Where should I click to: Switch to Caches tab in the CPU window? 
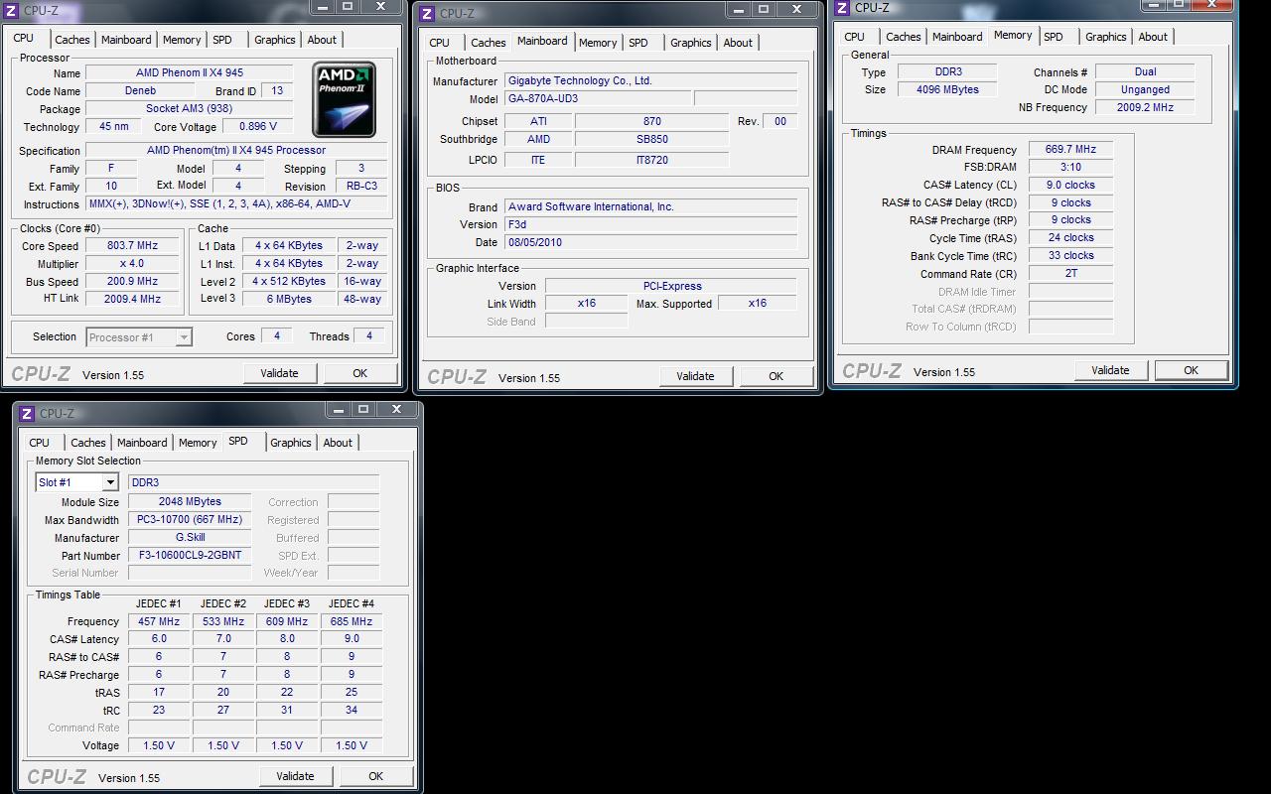point(72,40)
